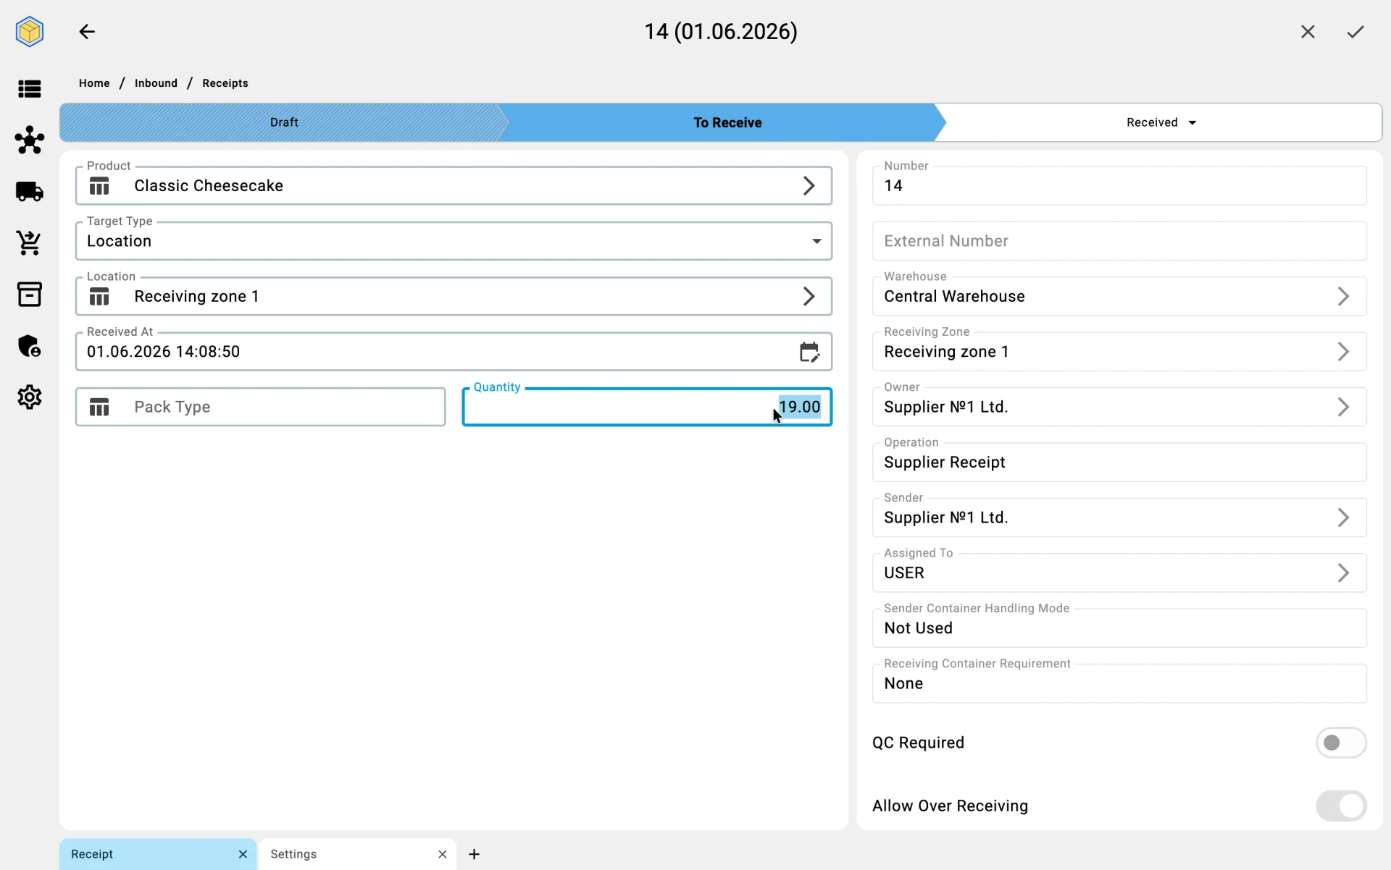Click the Number field showing 14
The height and width of the screenshot is (870, 1391).
[x=1119, y=186]
